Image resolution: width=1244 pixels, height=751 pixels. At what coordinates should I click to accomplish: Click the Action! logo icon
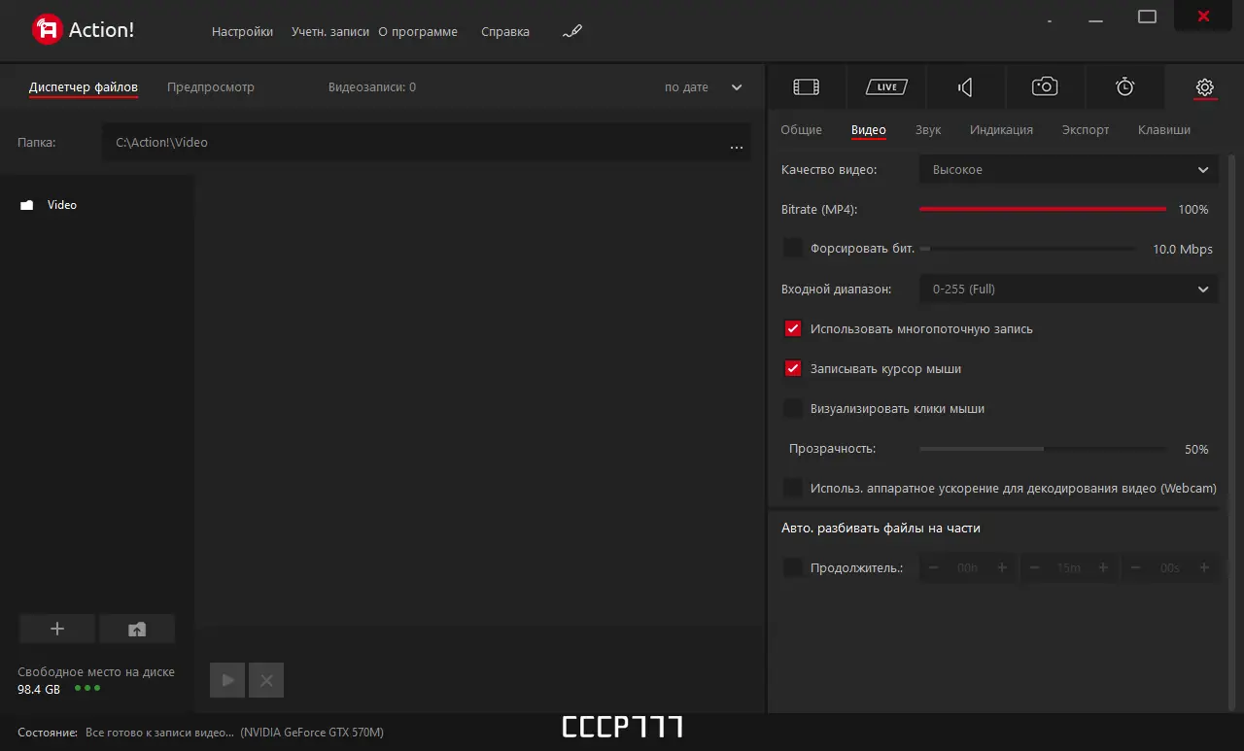[47, 30]
